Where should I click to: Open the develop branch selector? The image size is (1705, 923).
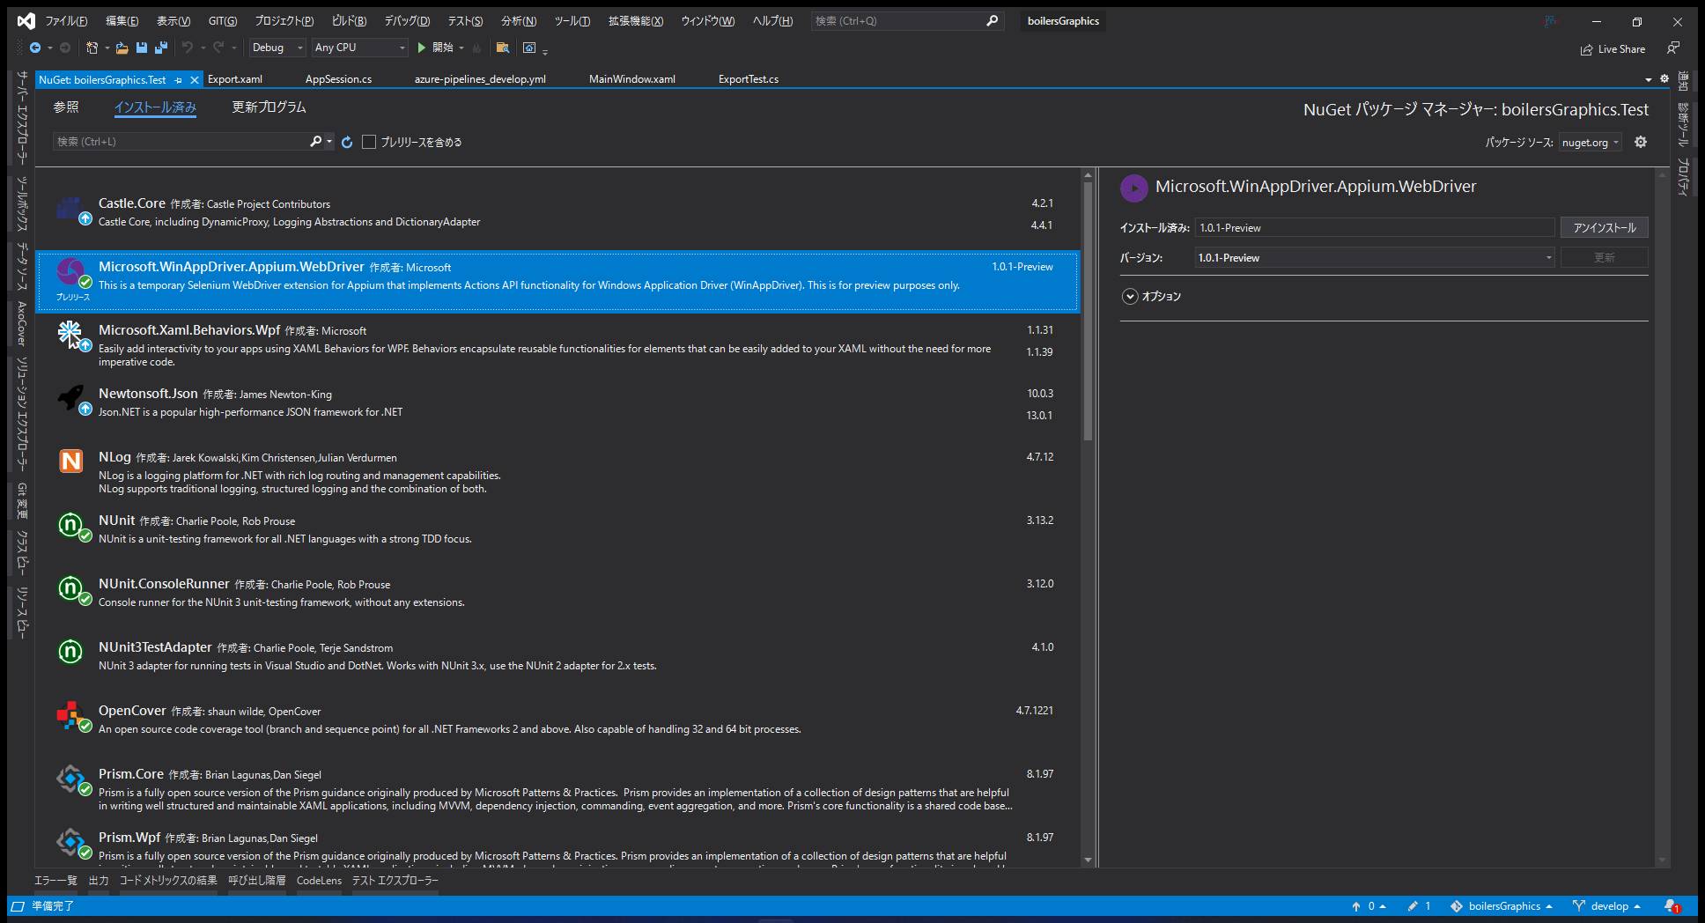coord(1608,906)
